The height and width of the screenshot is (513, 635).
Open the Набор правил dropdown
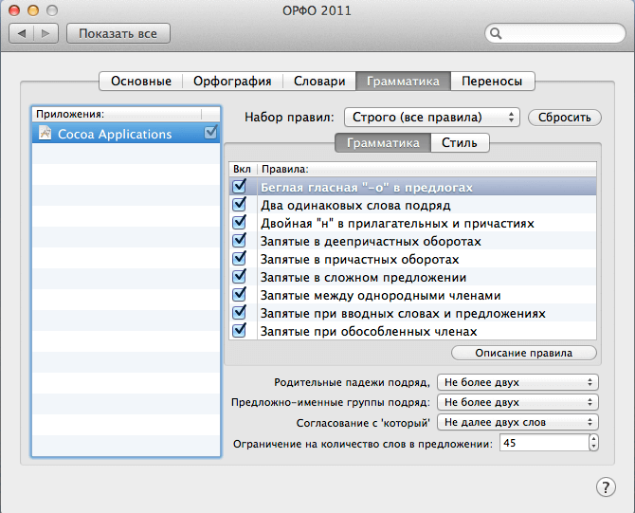431,117
